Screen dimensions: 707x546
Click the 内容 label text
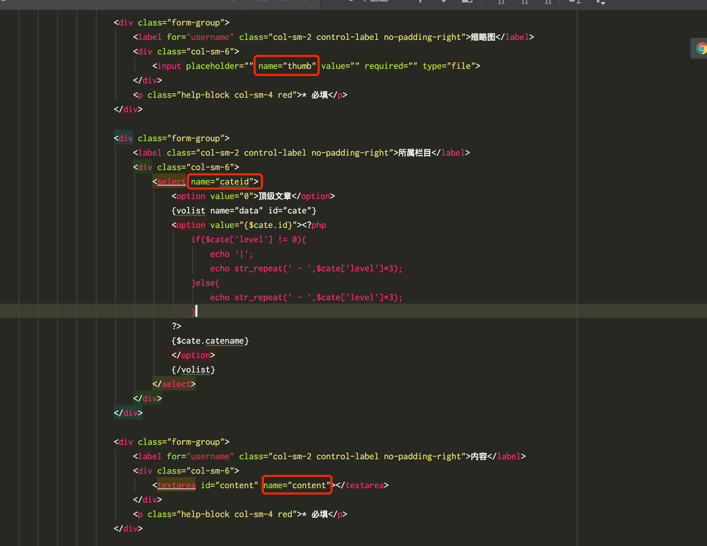479,456
